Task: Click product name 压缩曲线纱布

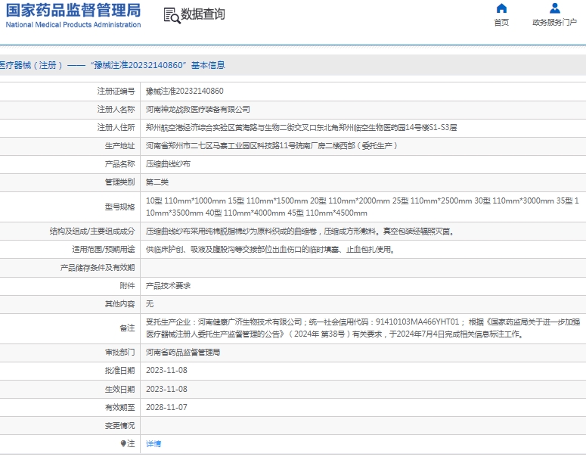Action: coord(168,164)
